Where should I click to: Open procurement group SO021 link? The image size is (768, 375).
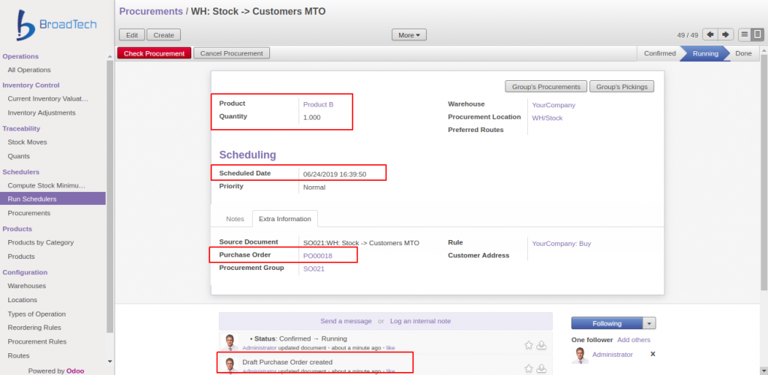click(x=314, y=268)
